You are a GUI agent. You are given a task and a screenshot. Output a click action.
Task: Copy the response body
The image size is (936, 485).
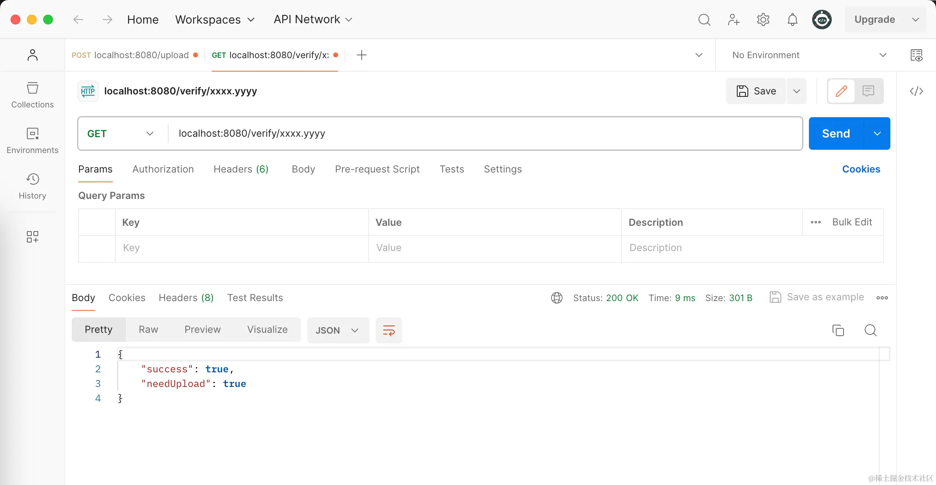click(x=838, y=330)
